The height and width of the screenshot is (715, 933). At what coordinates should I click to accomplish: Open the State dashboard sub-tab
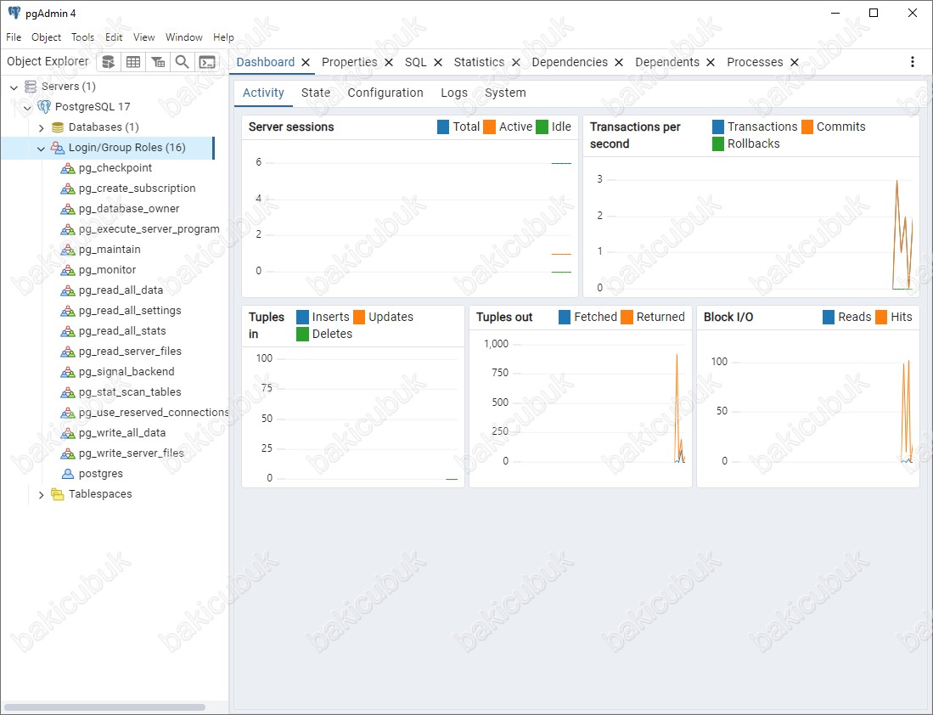(x=315, y=93)
